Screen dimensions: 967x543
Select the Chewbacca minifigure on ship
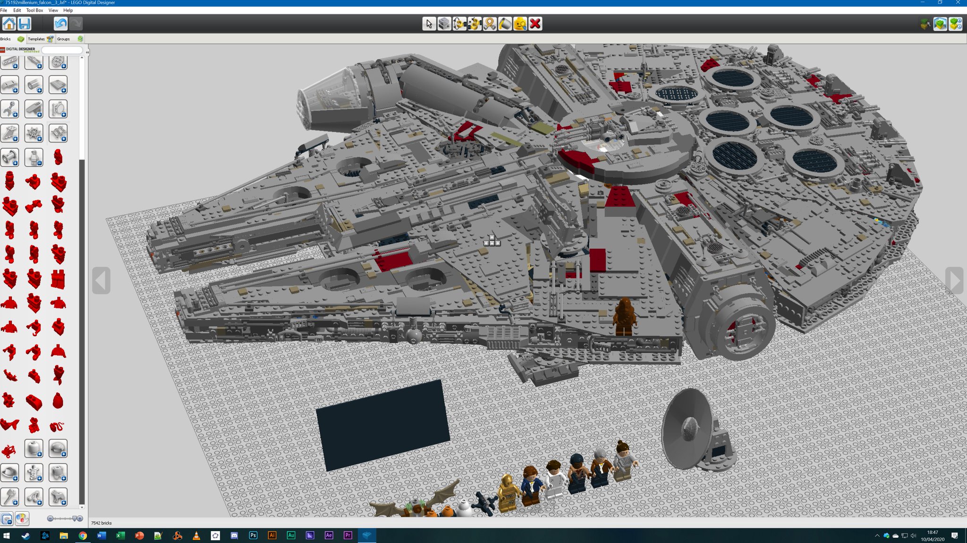click(624, 317)
